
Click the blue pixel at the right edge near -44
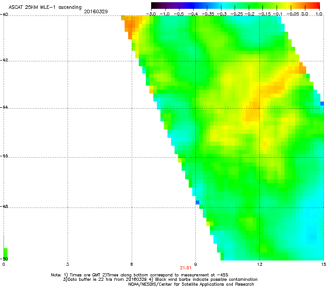coord(322,104)
